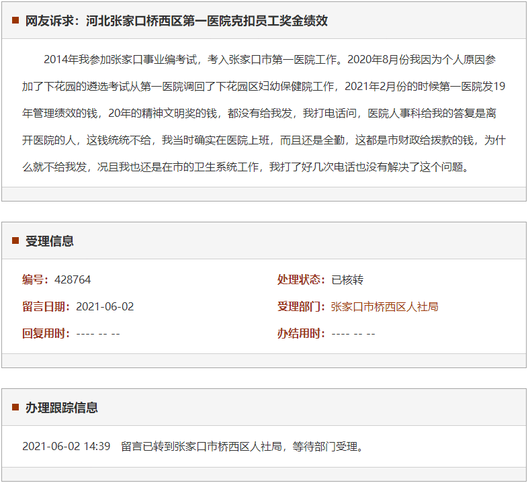Click the 办结用时 label
528x483 pixels.
301,333
